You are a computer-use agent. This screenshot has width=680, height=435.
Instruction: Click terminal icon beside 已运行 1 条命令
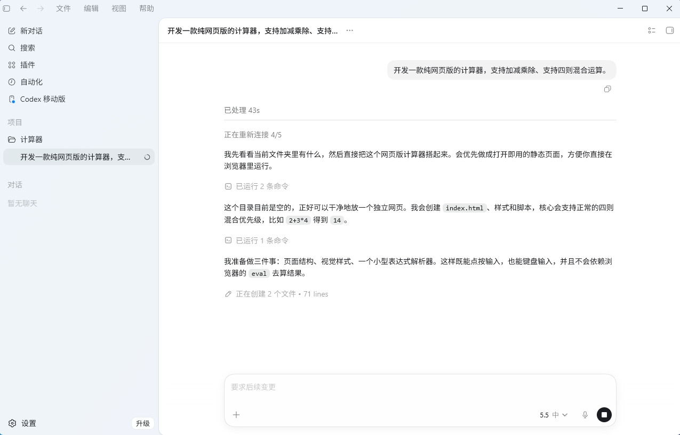point(228,241)
